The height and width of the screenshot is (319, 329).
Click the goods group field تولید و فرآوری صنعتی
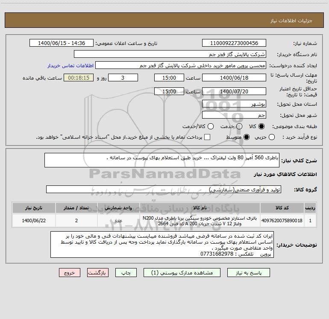[x=164, y=189]
